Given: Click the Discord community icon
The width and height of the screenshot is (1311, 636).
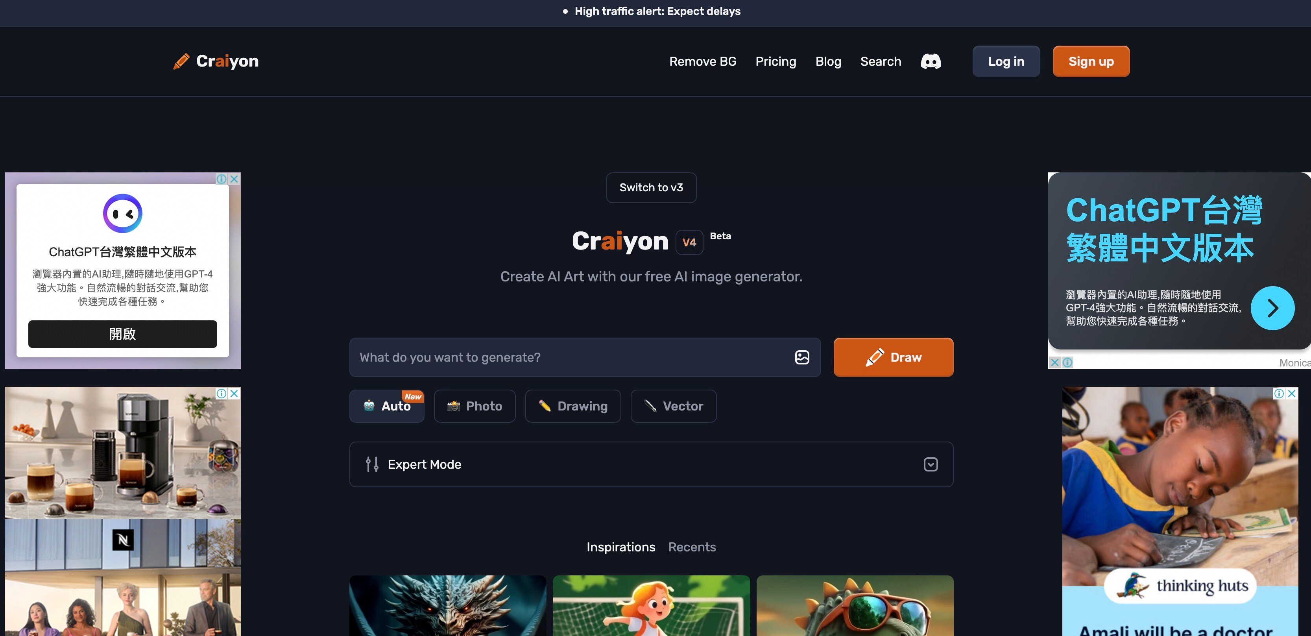Looking at the screenshot, I should point(931,61).
